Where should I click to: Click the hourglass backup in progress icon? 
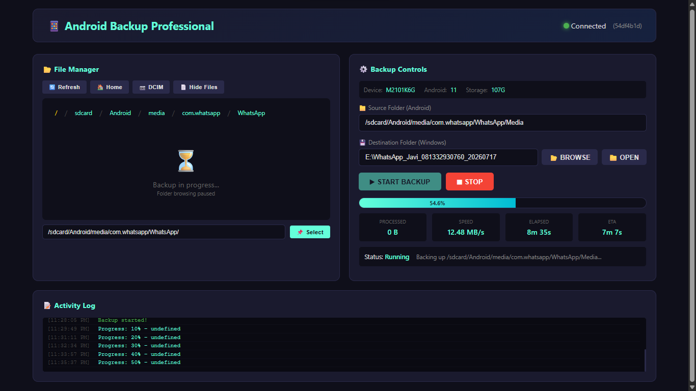pos(186,161)
